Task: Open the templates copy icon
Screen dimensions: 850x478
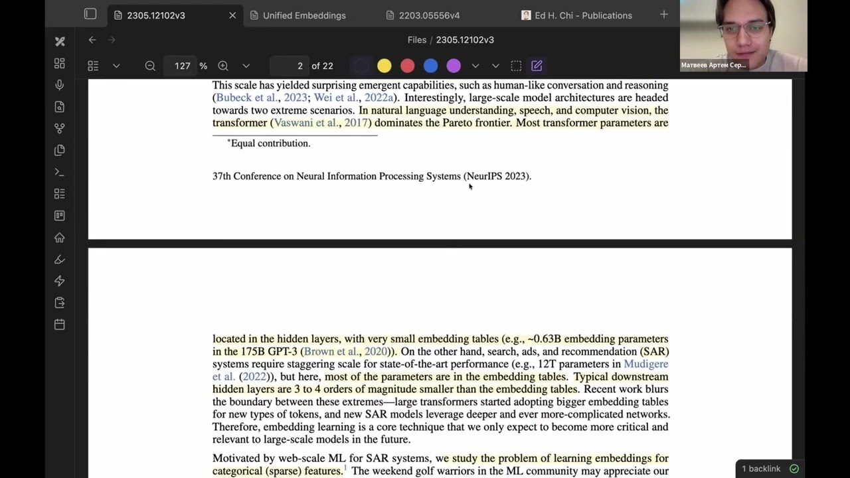Action: (x=60, y=150)
